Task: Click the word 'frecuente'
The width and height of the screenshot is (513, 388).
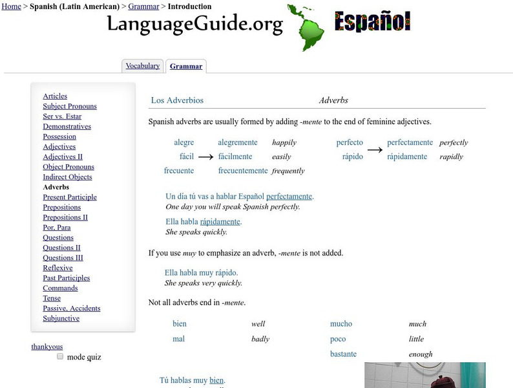Action: click(178, 171)
